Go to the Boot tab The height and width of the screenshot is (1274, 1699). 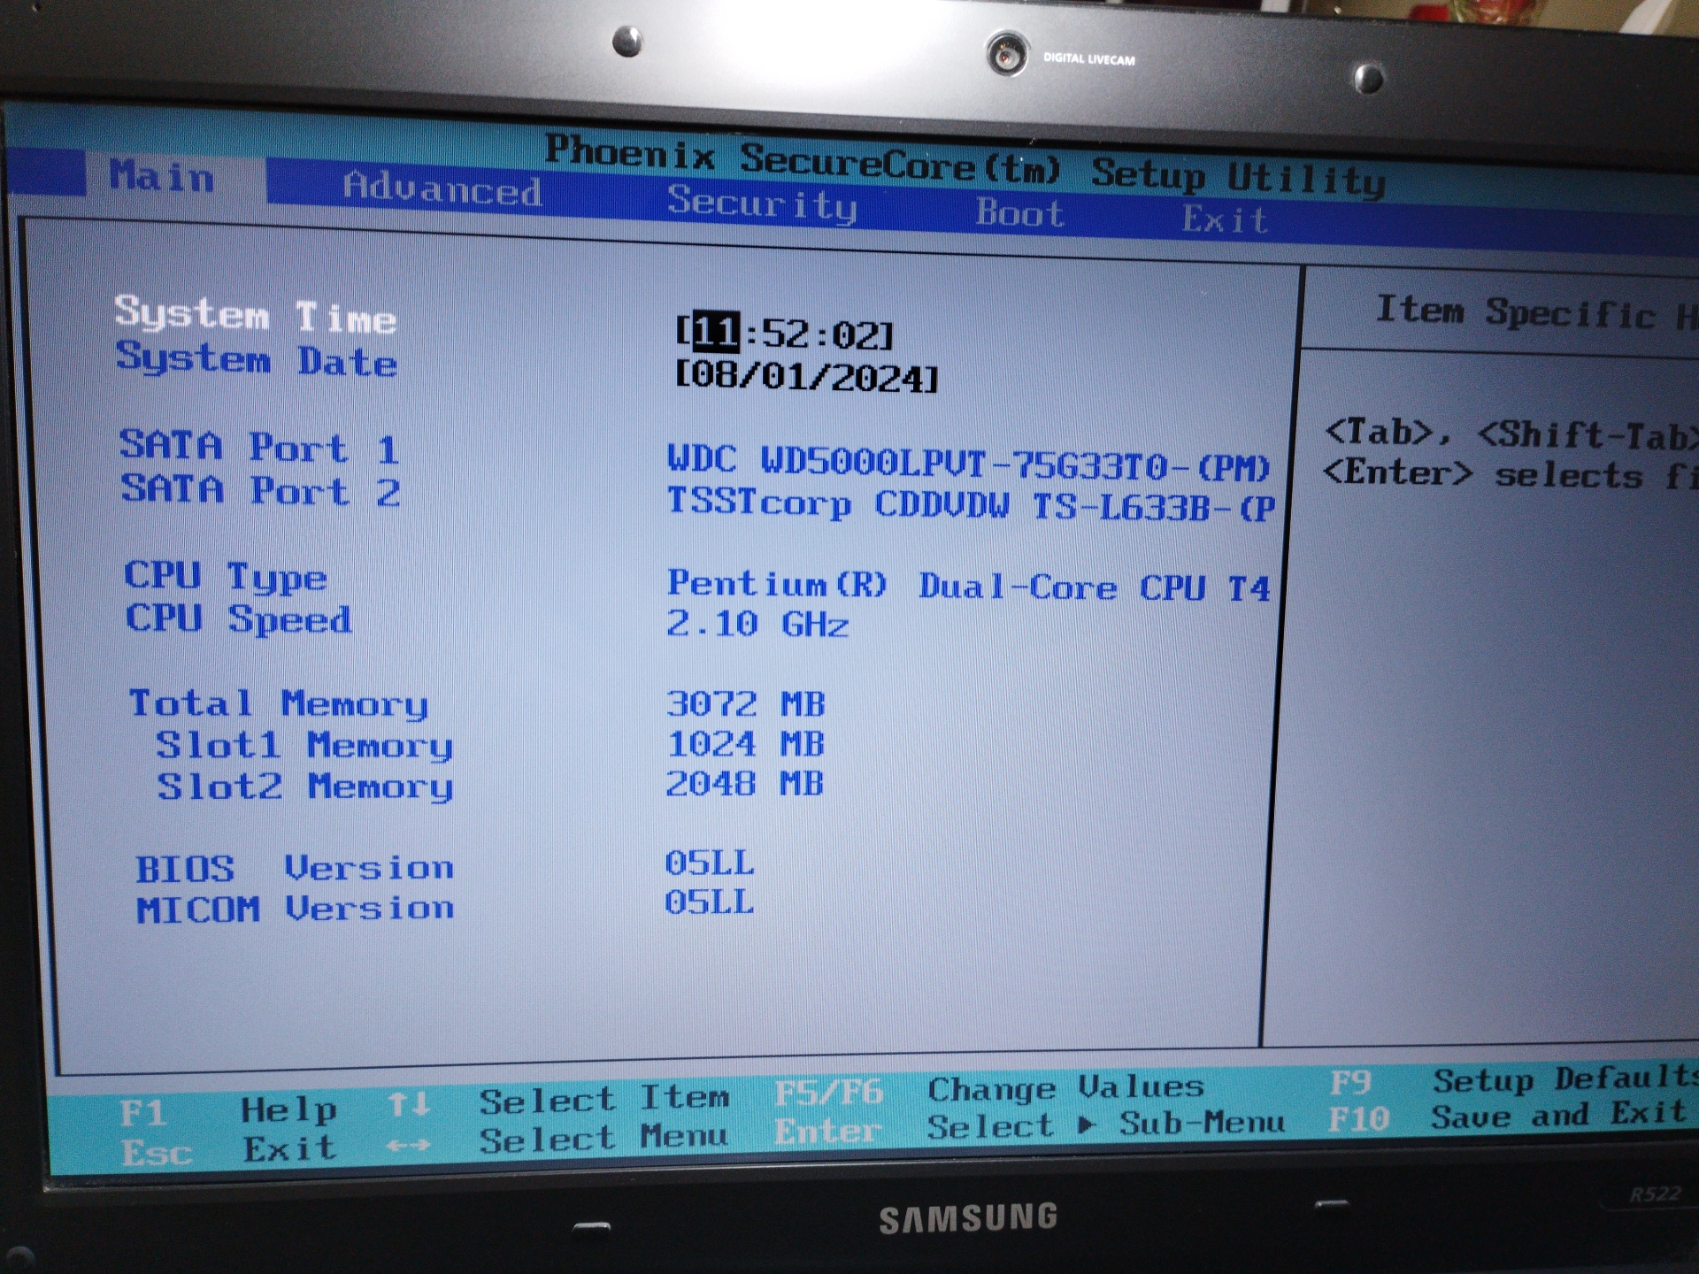click(x=1019, y=213)
